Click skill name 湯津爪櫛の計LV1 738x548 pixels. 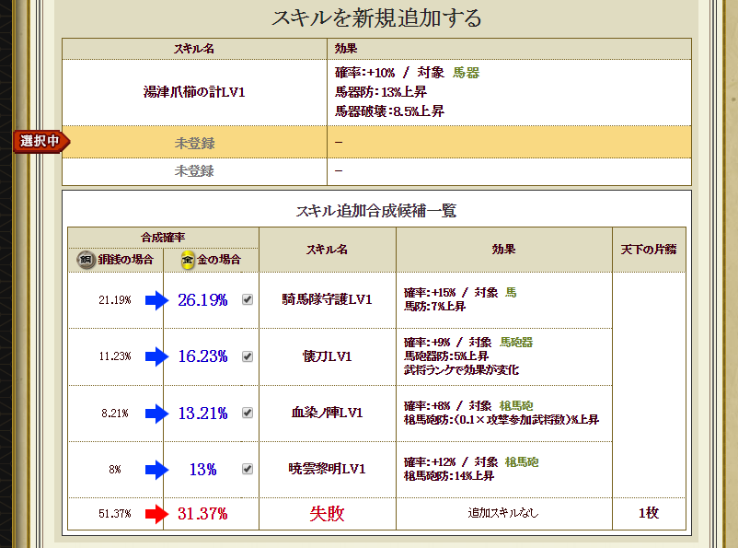click(x=194, y=92)
